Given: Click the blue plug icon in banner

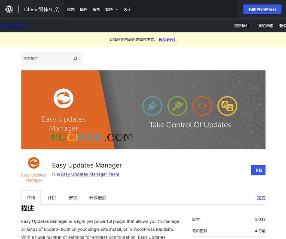Looking at the screenshot, I should (x=152, y=106).
